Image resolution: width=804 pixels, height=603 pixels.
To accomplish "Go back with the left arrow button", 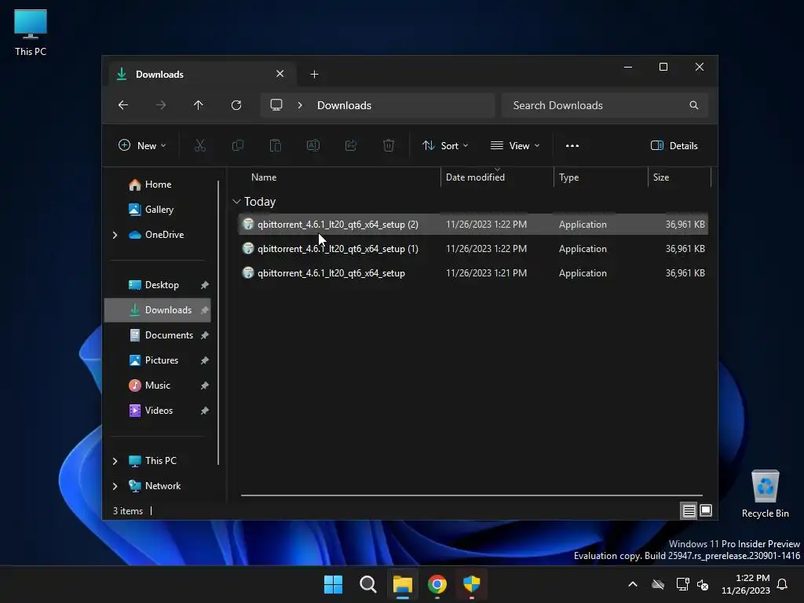I will pyautogui.click(x=123, y=105).
